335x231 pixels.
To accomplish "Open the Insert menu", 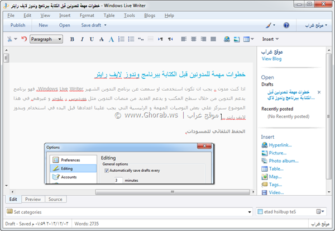I will point(65,16).
